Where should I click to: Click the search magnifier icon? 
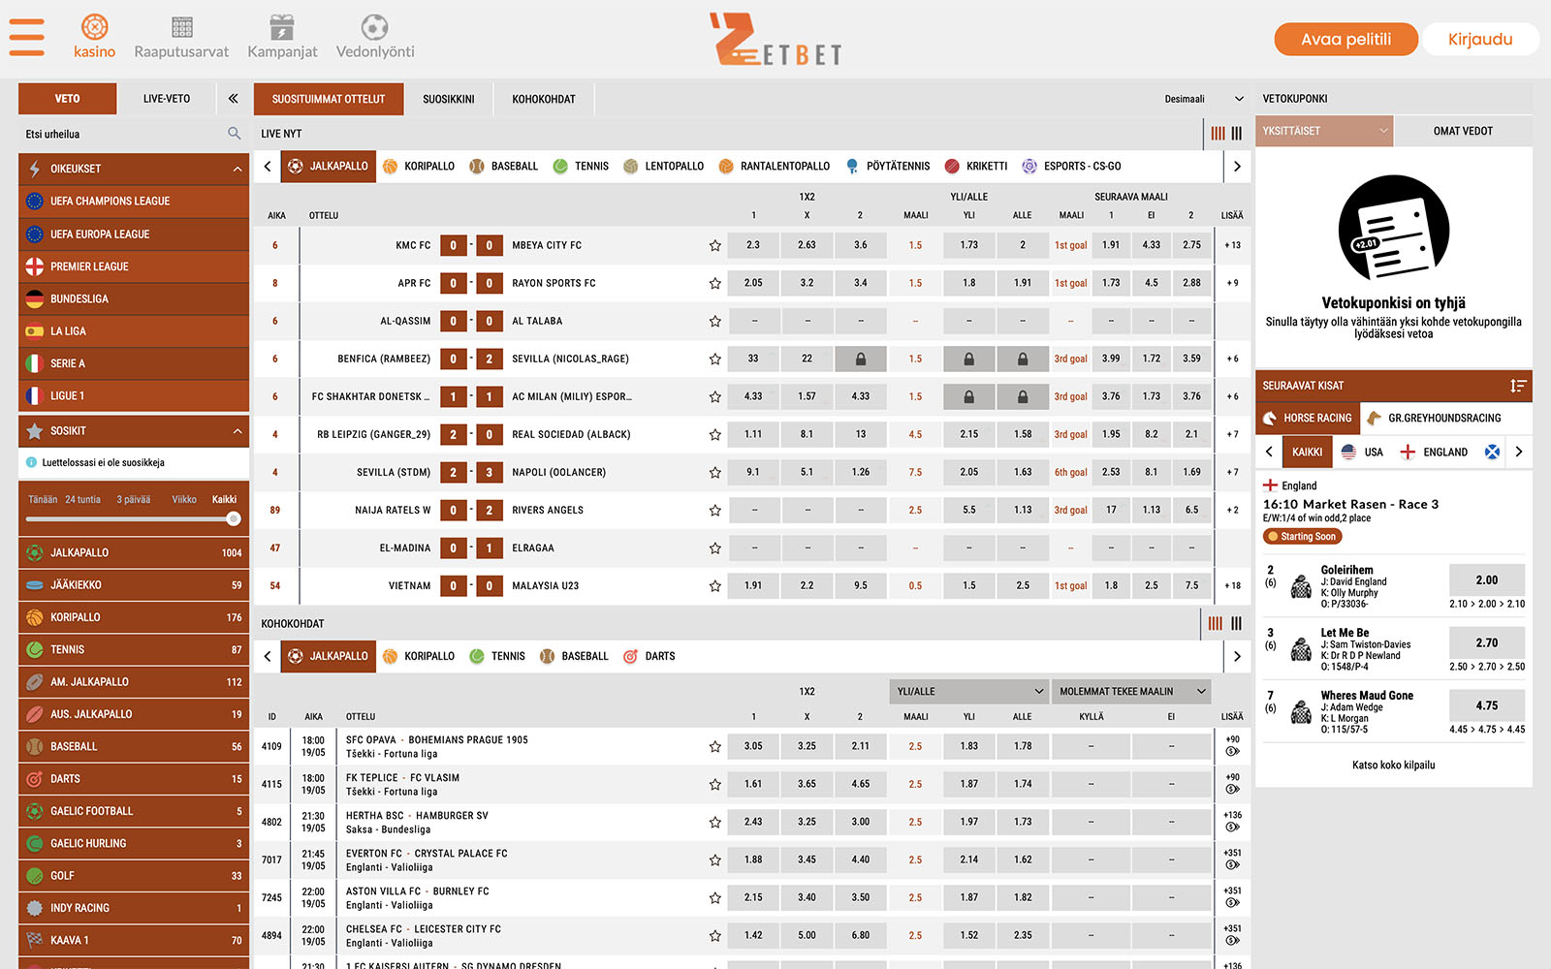(234, 134)
